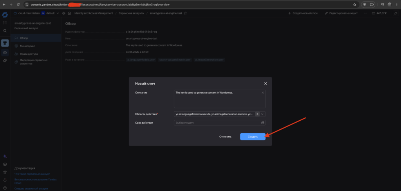Open the browser extensions puzzle icon

point(372,5)
